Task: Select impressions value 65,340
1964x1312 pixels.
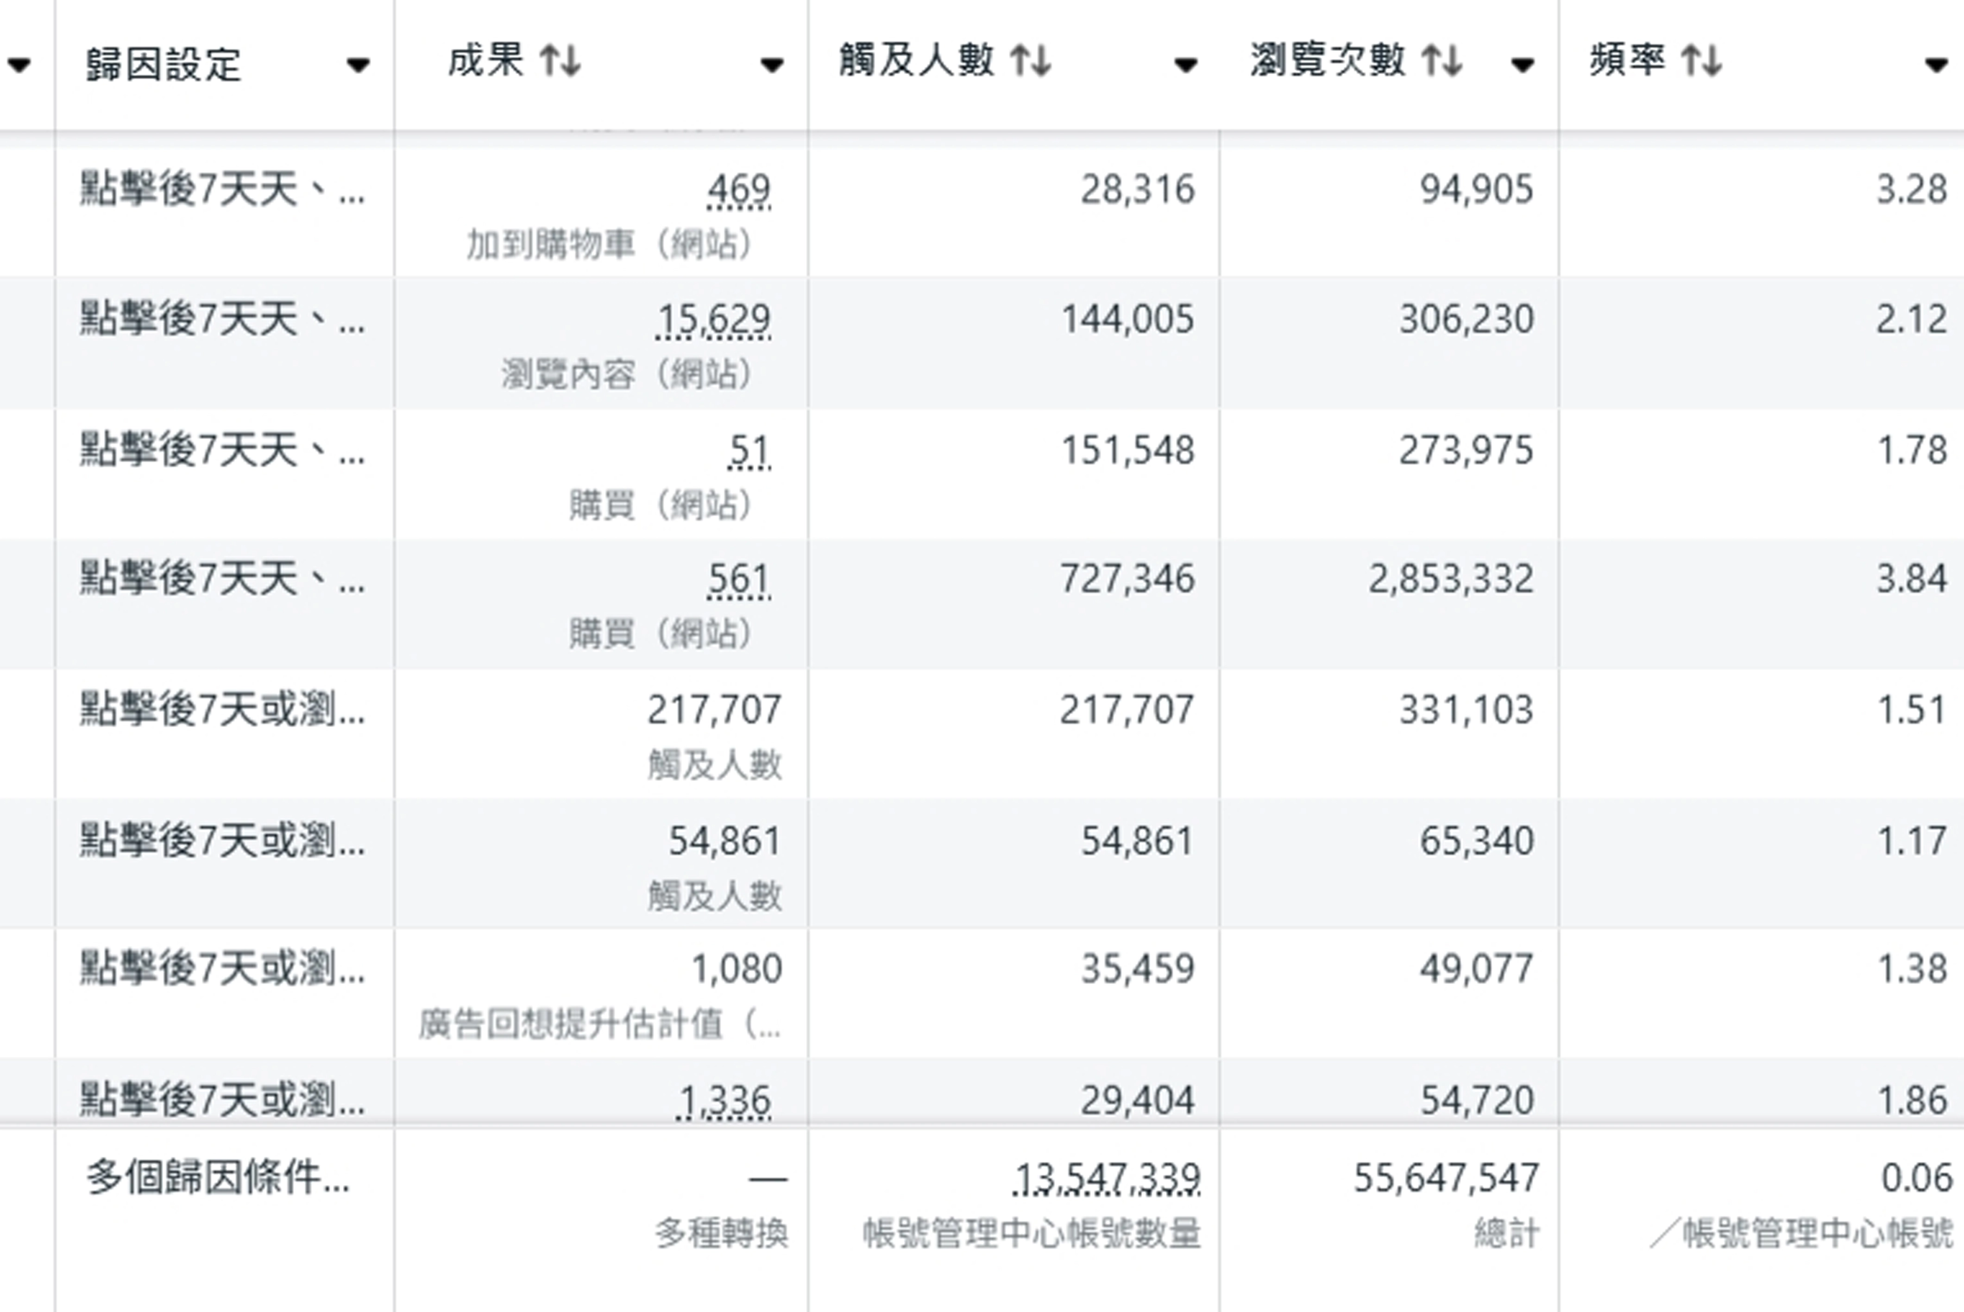Action: (1476, 841)
